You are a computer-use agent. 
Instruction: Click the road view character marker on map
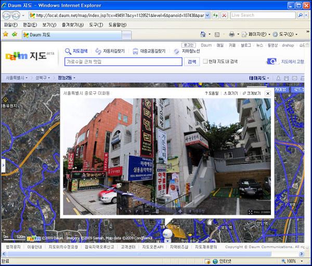coord(167,235)
